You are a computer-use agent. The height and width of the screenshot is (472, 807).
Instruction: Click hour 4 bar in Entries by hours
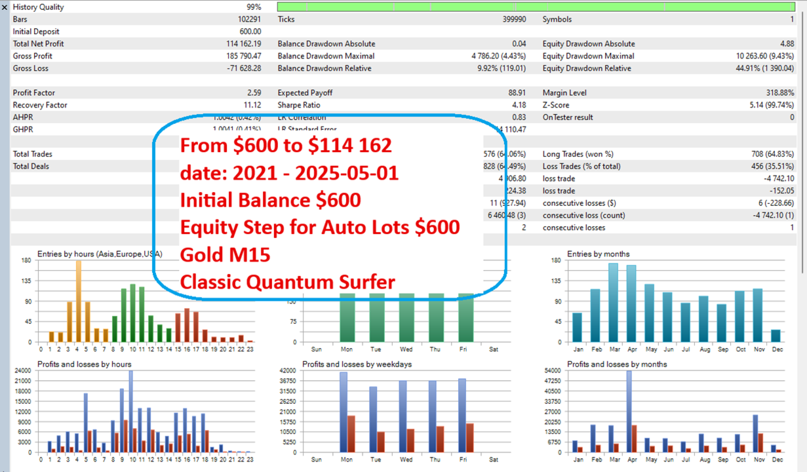click(x=78, y=301)
